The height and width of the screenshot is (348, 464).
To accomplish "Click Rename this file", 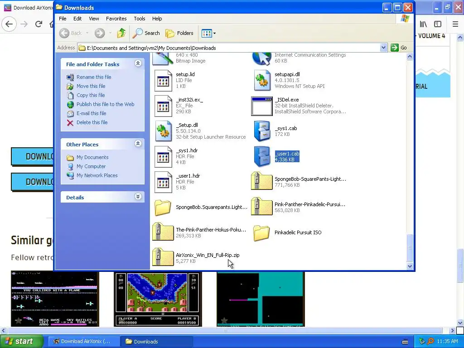I will coord(94,77).
